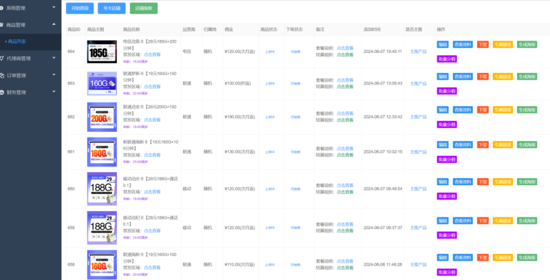Open the 188G image for product 659

click(102, 228)
